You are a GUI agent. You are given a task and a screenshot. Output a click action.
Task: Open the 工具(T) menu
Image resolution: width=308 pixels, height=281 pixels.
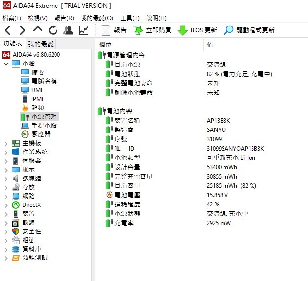130,18
